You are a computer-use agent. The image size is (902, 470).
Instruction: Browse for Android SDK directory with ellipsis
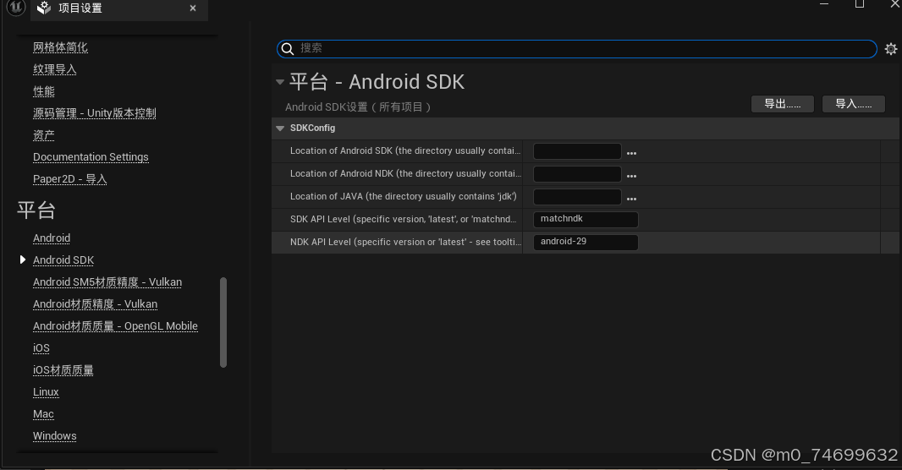click(631, 153)
